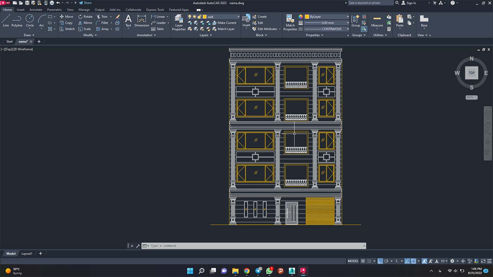Use the Stretch tool

[x=67, y=29]
